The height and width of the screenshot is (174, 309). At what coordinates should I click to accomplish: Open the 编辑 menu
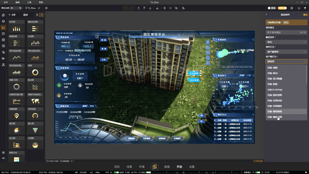click(17, 2)
